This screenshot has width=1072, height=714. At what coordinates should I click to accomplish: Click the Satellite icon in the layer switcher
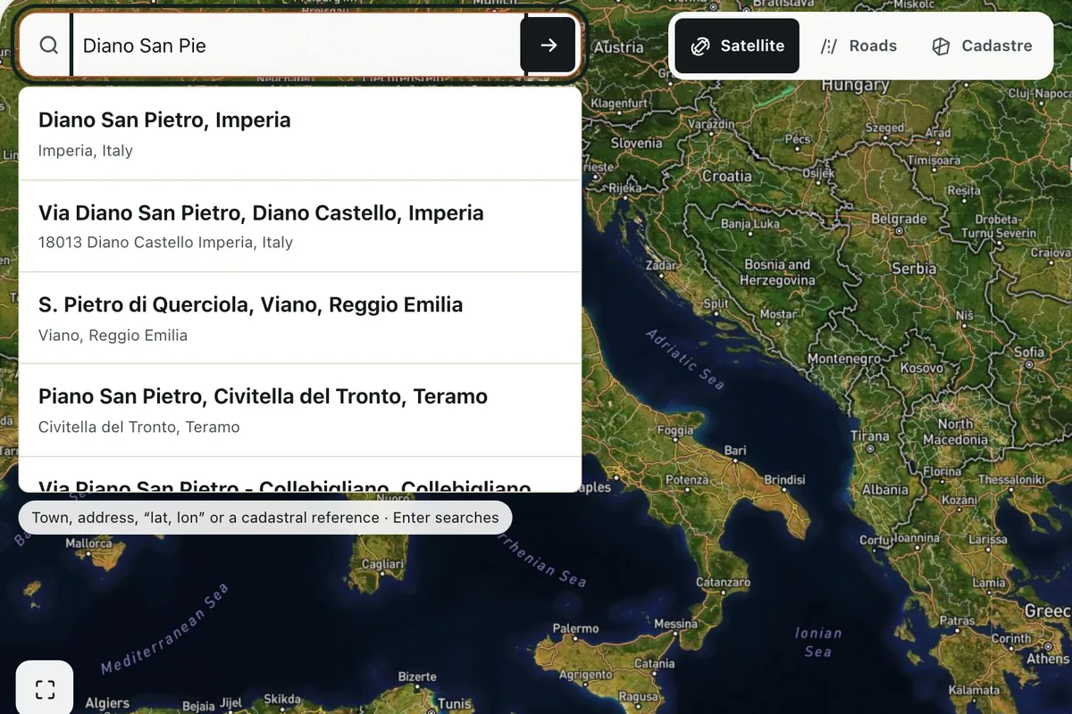(701, 46)
